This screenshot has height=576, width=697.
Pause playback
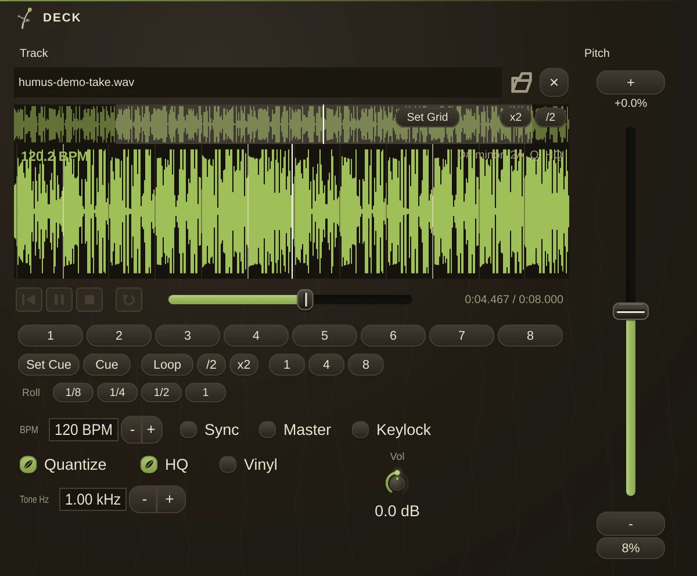[x=59, y=300]
